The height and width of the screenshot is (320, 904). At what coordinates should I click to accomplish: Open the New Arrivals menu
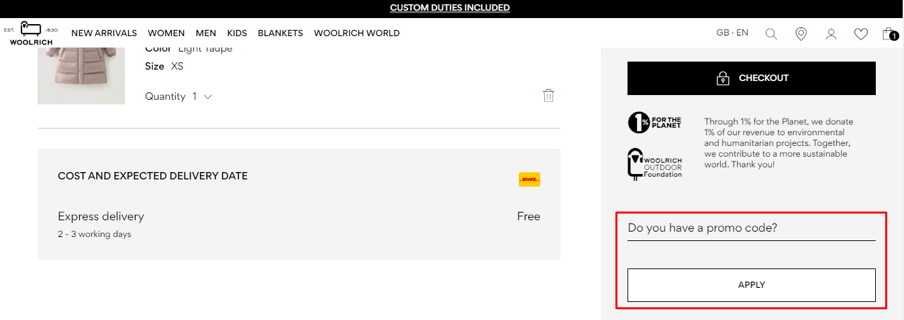tap(104, 33)
